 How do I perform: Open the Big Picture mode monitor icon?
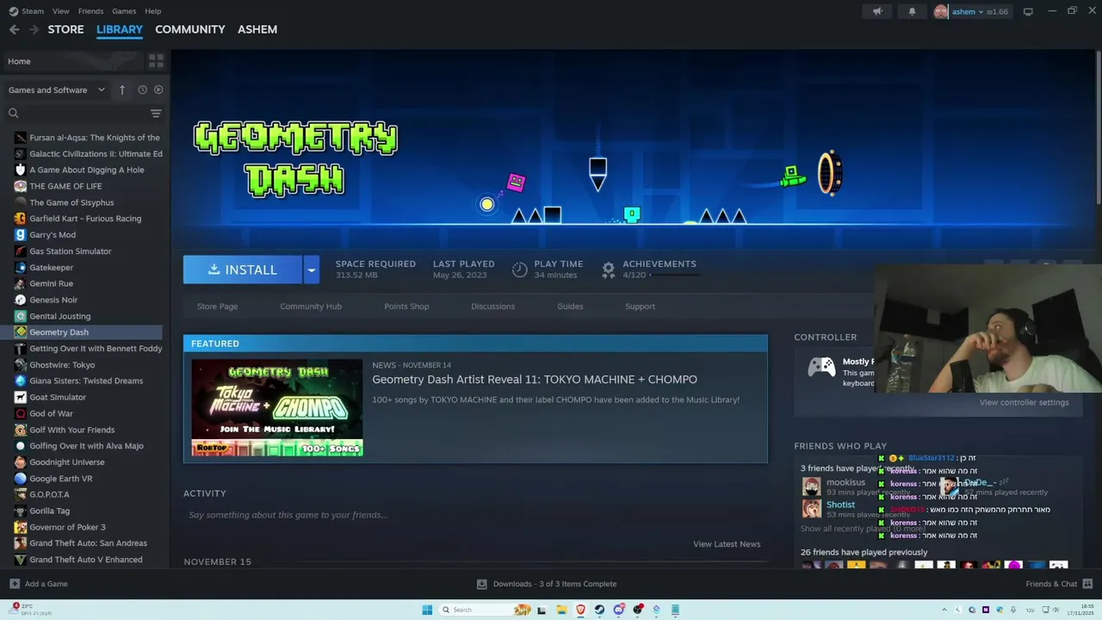[x=1028, y=11]
